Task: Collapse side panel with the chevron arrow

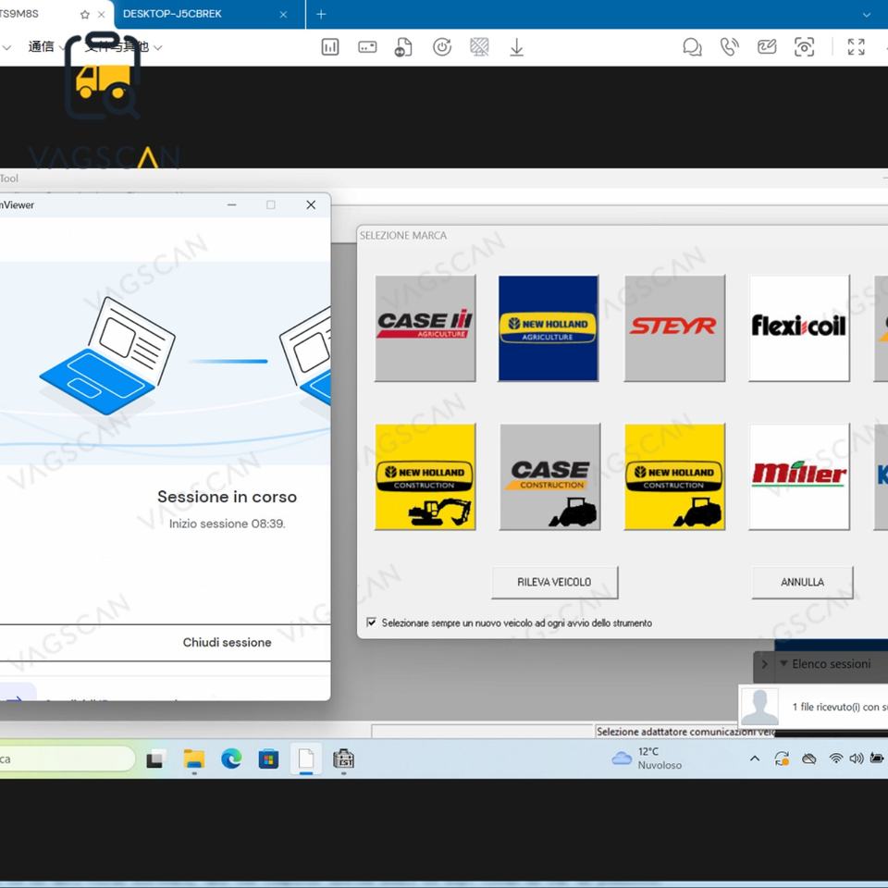Action: click(764, 664)
